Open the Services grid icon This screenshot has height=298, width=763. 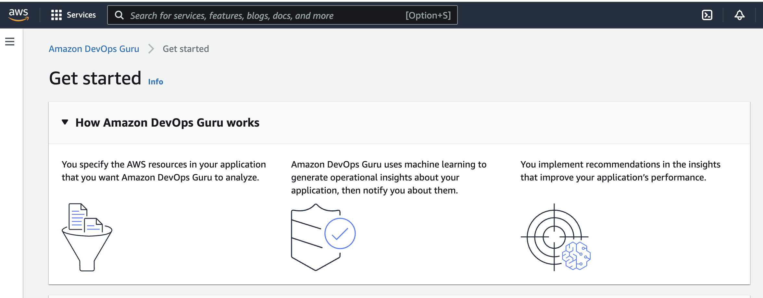point(56,15)
